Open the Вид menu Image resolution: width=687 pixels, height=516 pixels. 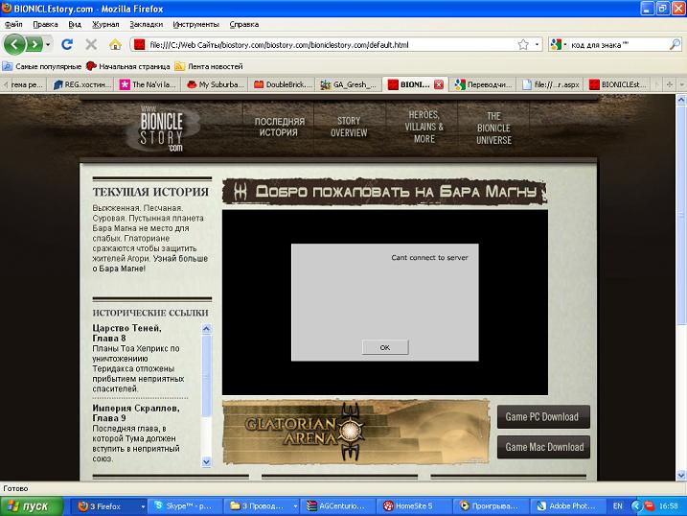(75, 24)
